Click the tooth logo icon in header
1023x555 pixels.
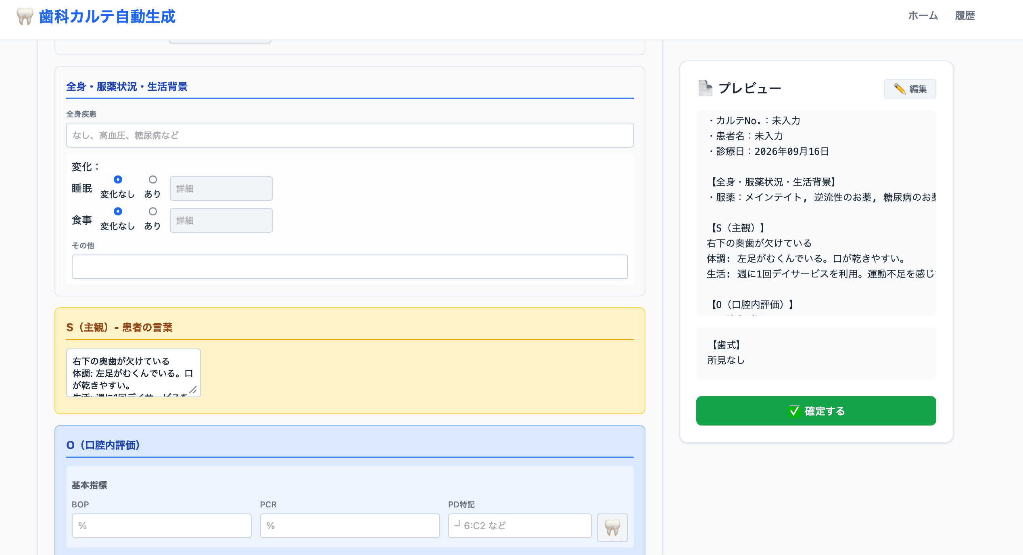25,17
